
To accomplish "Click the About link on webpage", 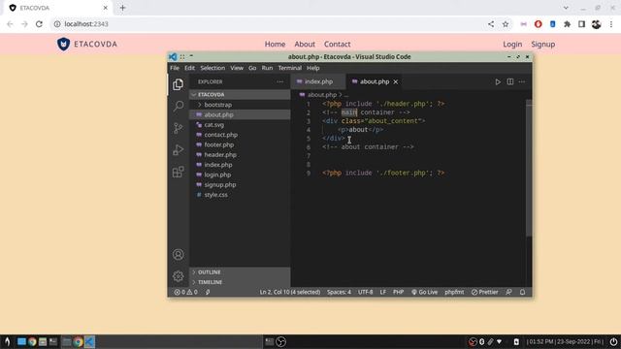I will coord(305,45).
